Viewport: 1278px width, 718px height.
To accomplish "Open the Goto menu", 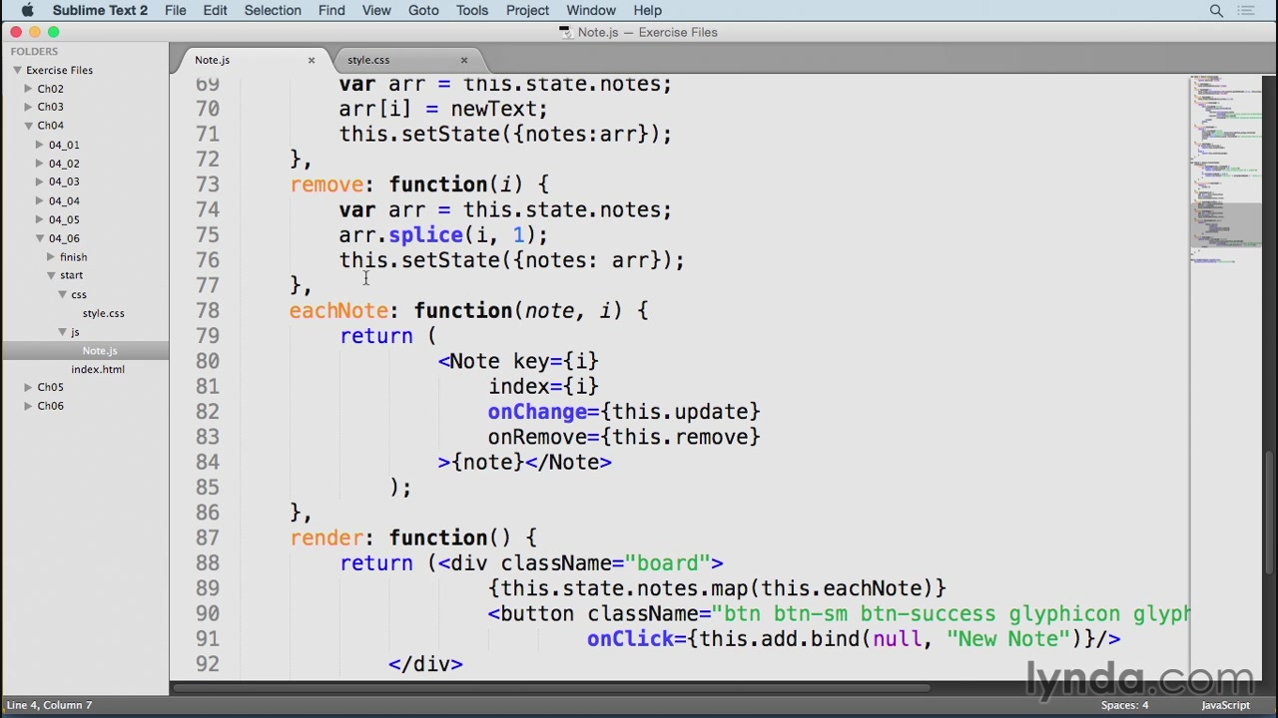I will (423, 10).
